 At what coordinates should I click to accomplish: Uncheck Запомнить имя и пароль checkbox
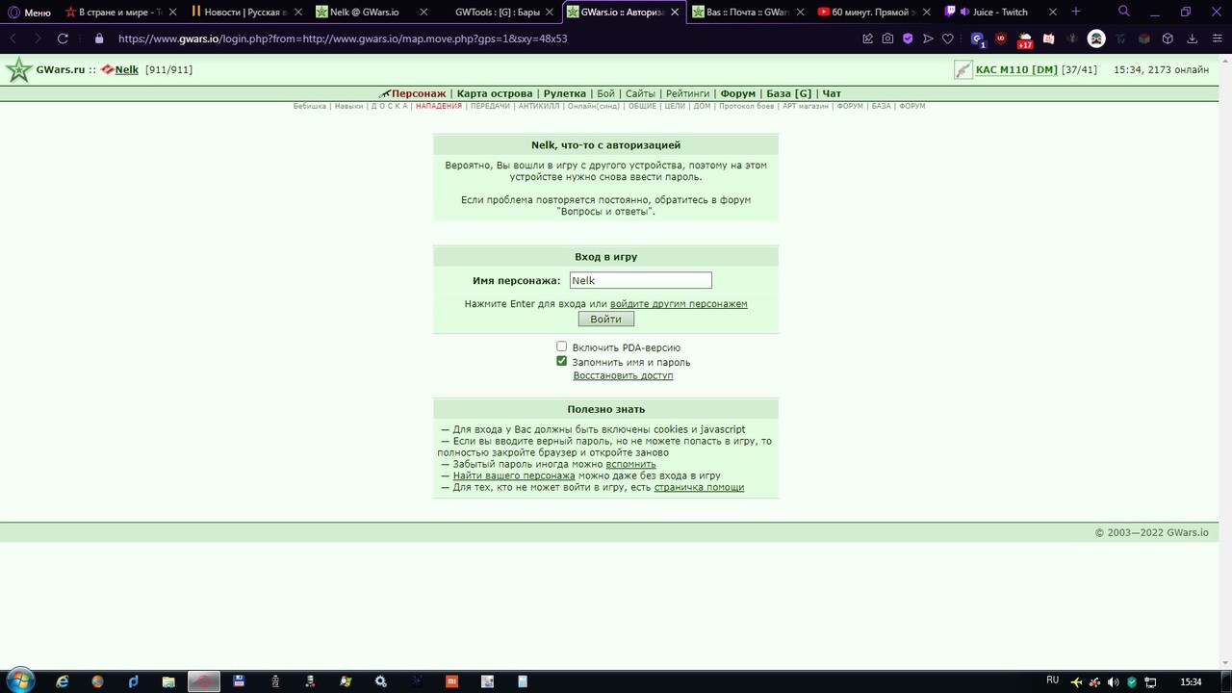pyautogui.click(x=562, y=361)
